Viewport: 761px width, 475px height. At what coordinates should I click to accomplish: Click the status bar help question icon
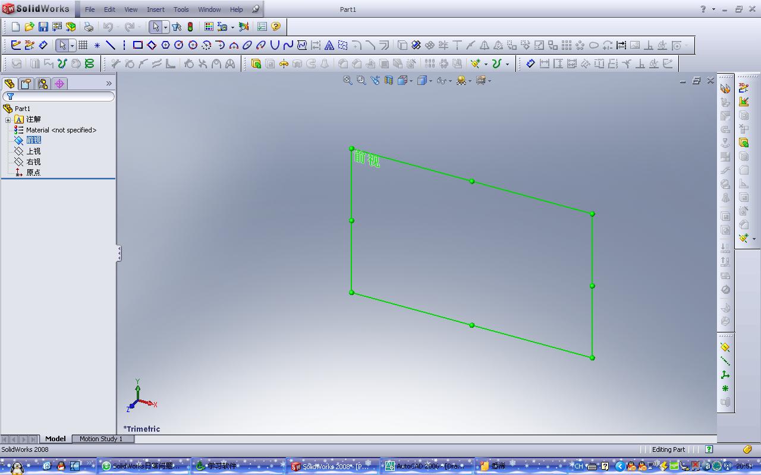[709, 449]
